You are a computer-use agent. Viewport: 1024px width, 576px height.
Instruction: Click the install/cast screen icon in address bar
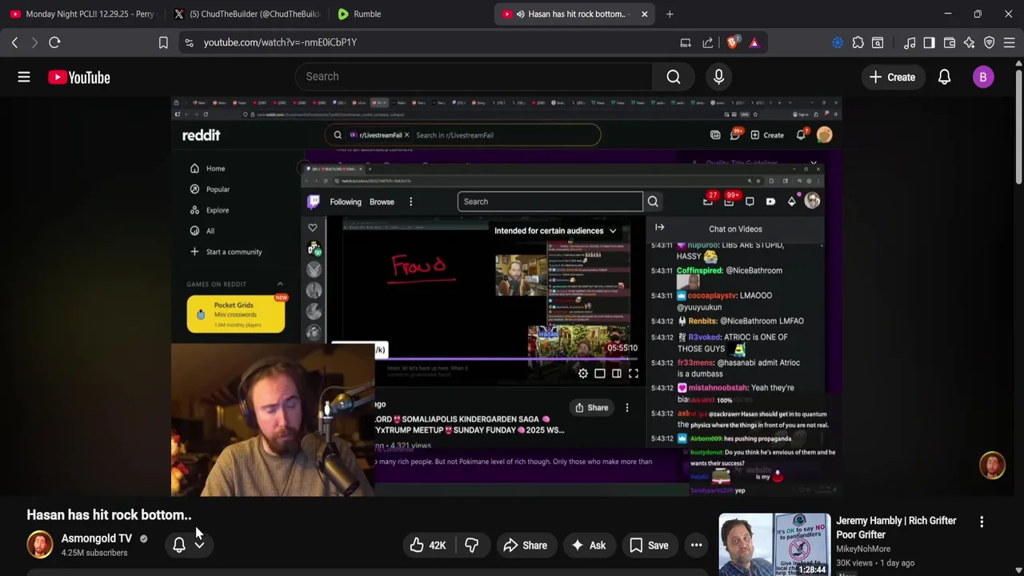pyautogui.click(x=686, y=42)
